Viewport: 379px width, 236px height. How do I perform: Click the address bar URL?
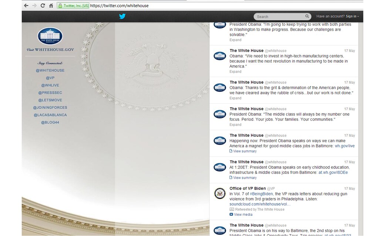pyautogui.click(x=119, y=6)
